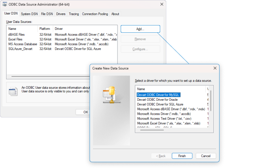Open the File DSN tab
Image resolution: width=280 pixels, height=168 pixels.
(x=47, y=14)
